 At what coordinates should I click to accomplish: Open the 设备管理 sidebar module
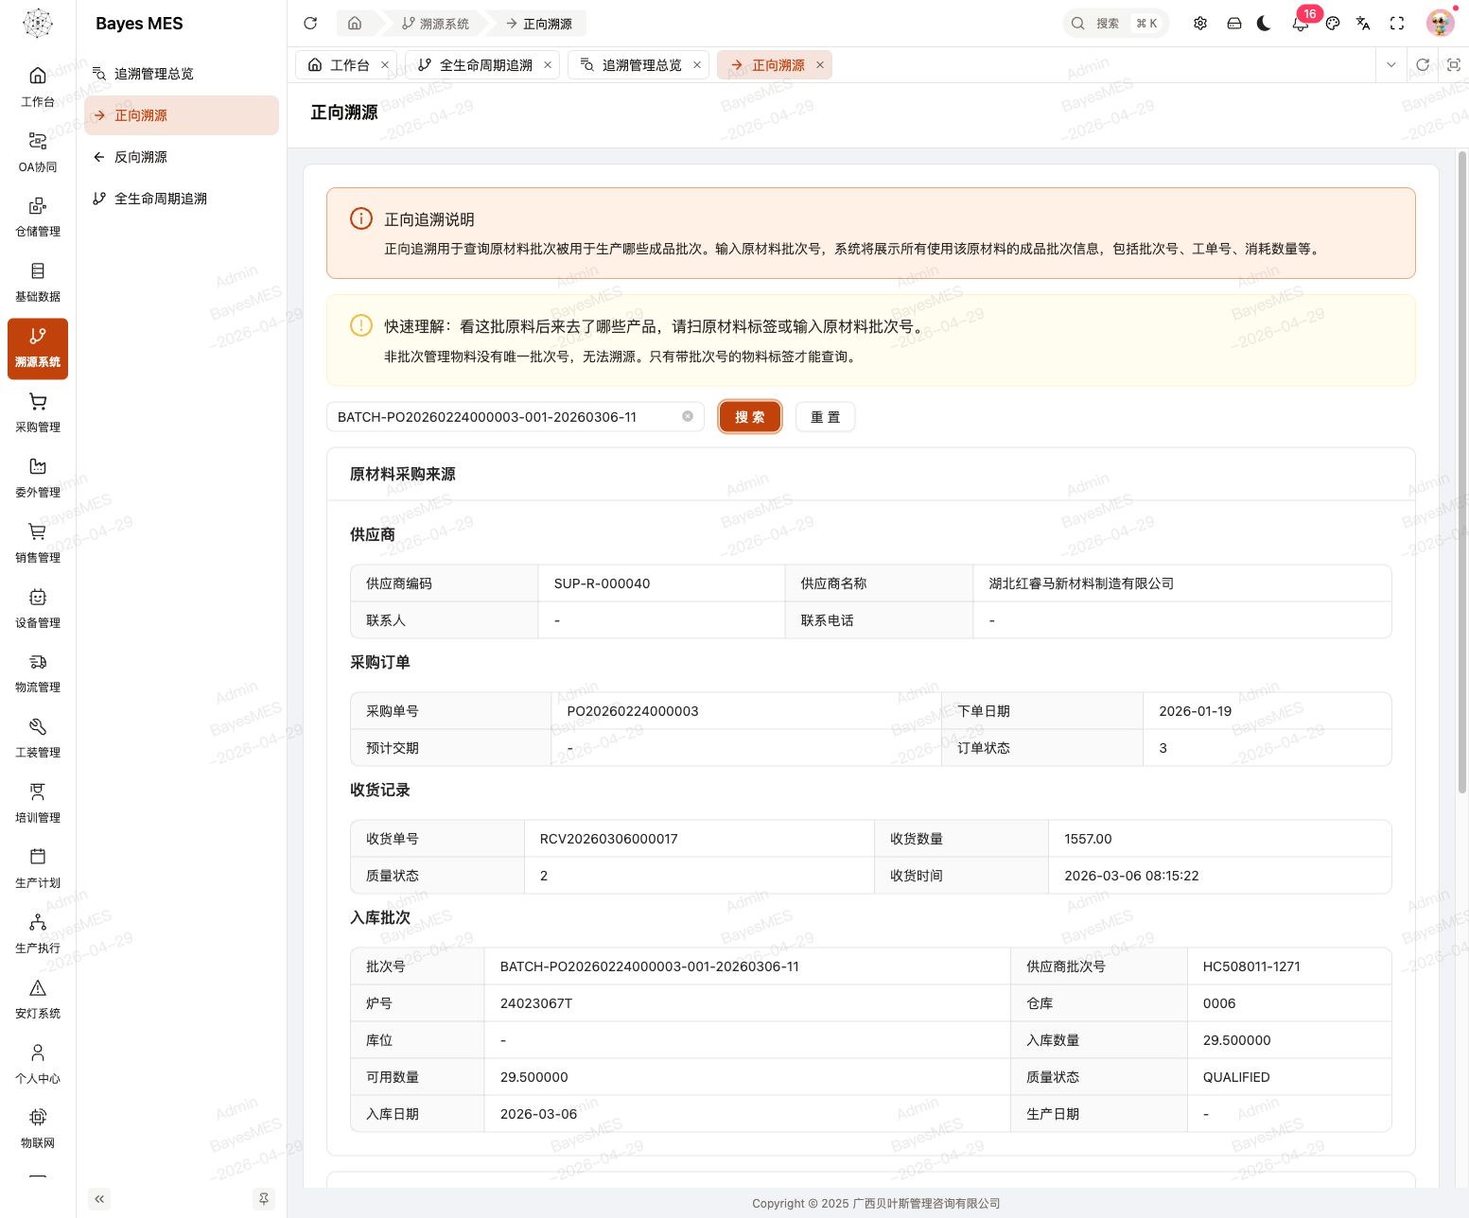click(38, 609)
